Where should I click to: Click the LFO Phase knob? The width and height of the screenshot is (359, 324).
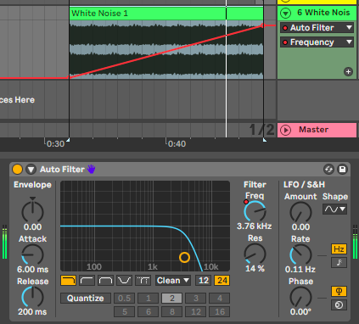tap(300, 297)
